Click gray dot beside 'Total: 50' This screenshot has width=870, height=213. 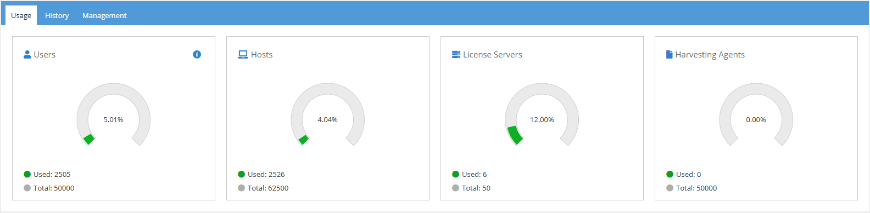(455, 188)
